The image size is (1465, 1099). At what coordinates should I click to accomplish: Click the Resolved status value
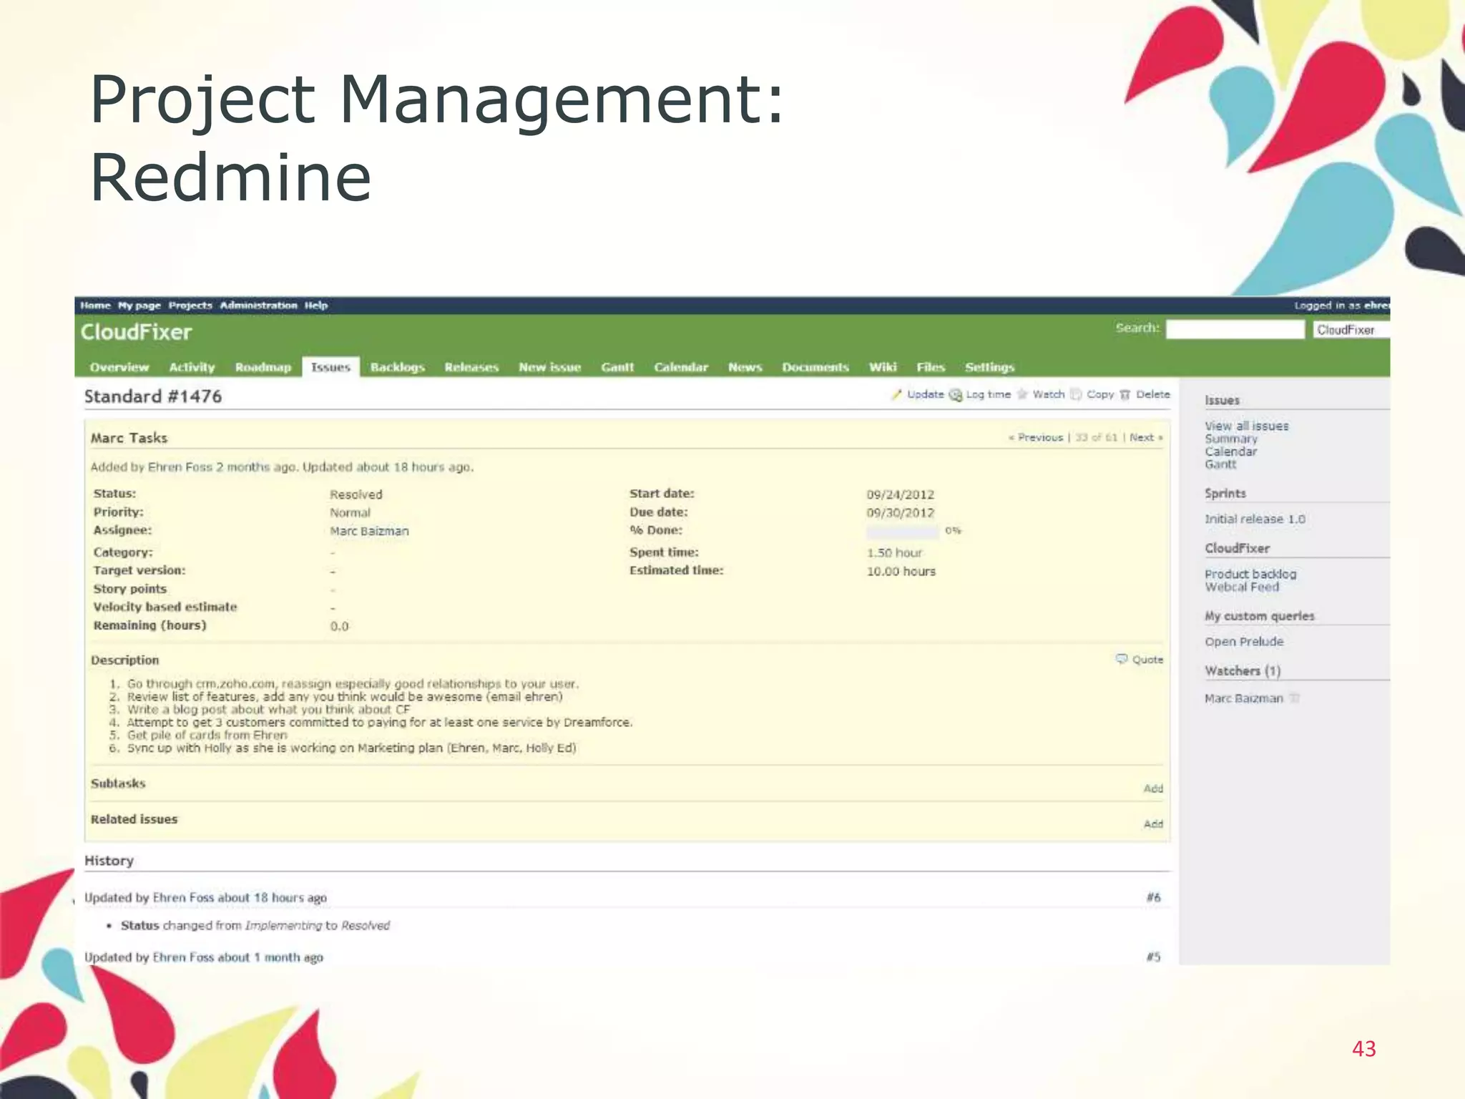click(356, 494)
